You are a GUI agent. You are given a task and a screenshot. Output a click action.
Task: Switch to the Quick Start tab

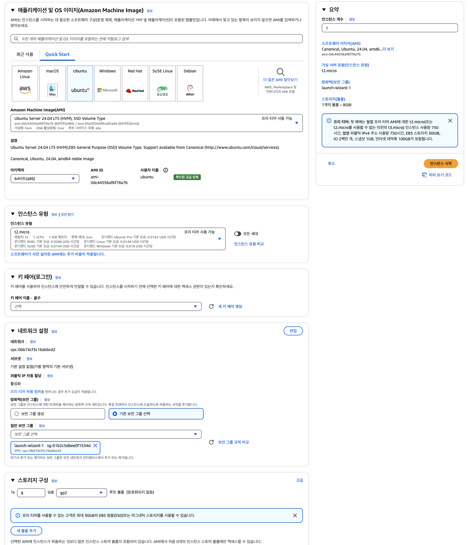[x=57, y=54]
